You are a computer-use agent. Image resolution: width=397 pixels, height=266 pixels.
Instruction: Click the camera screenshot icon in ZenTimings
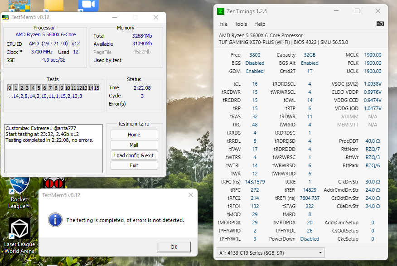pos(380,24)
